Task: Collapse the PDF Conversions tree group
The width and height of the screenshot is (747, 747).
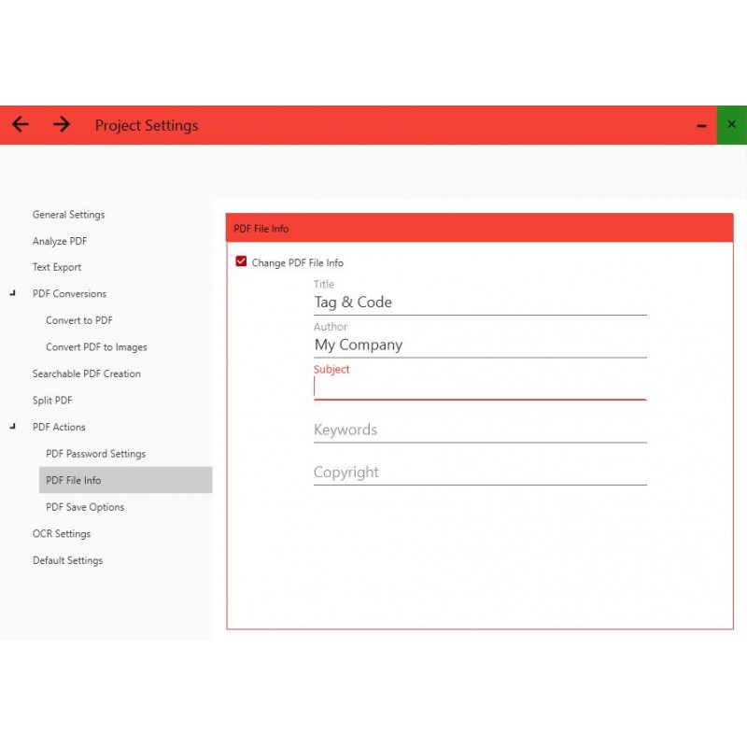Action: pyautogui.click(x=13, y=293)
